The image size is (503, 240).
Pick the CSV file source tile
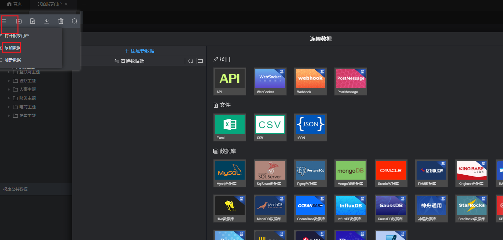pos(270,127)
